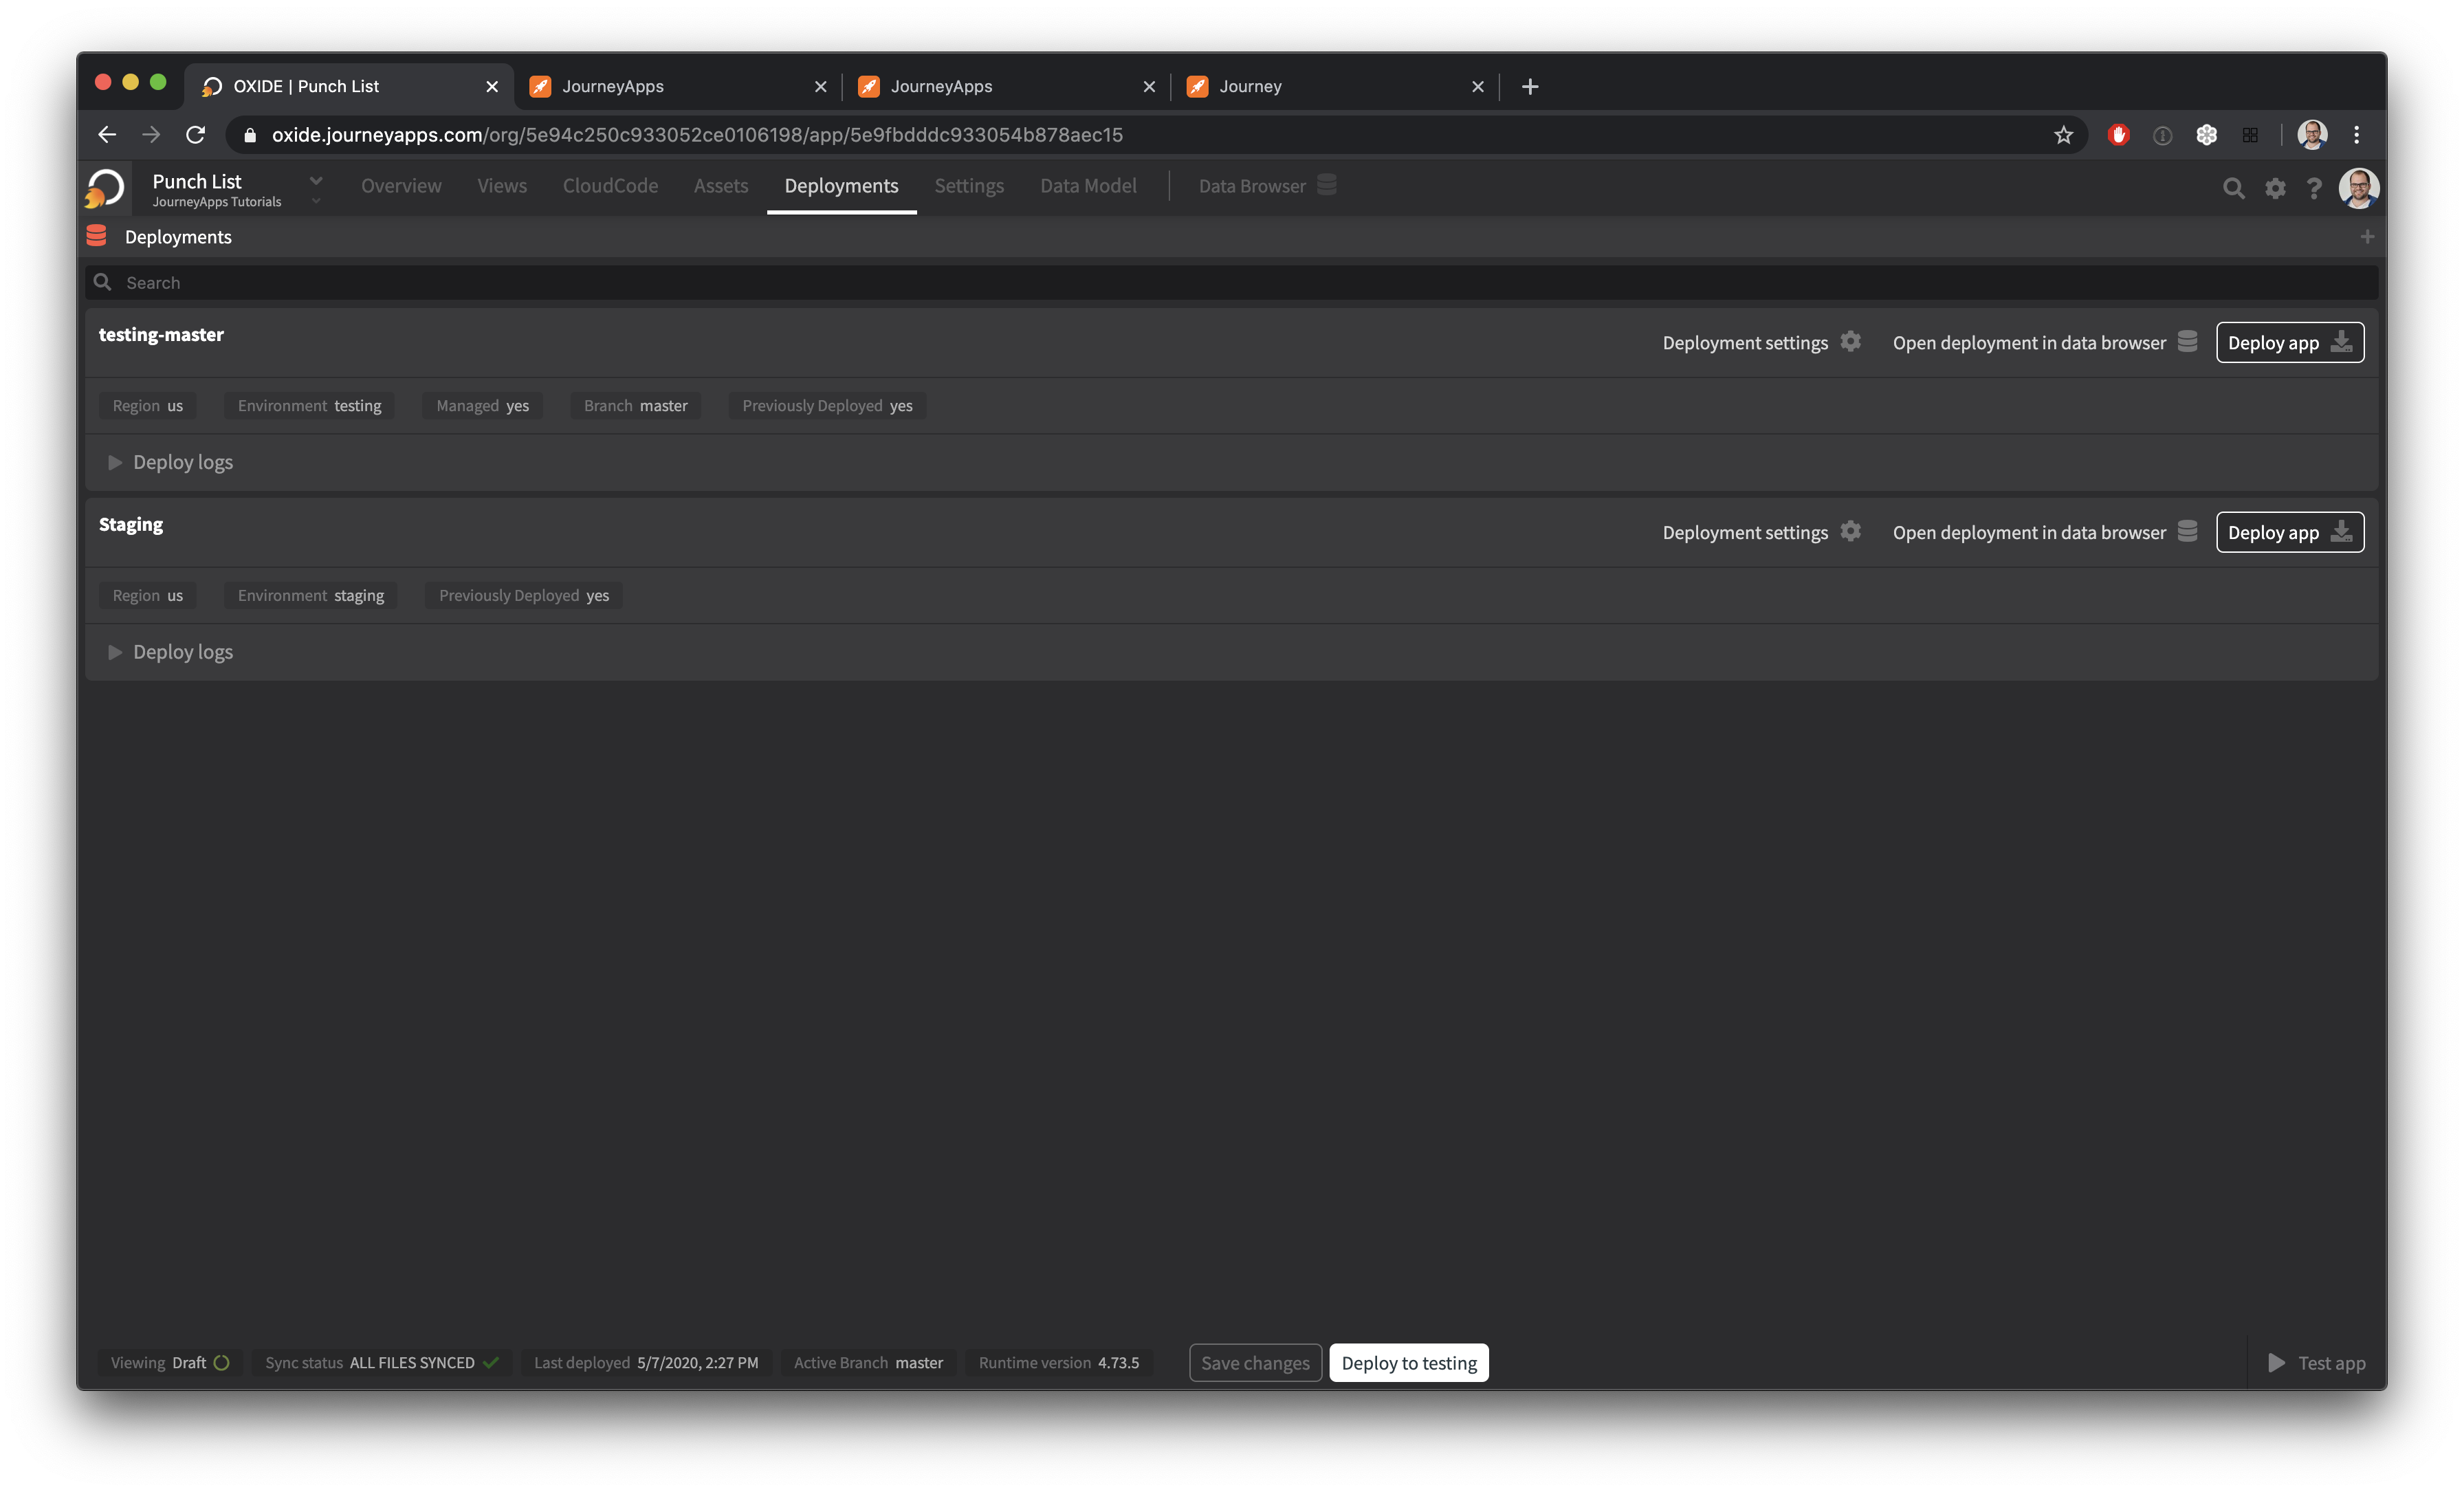The image size is (2464, 1492).
Task: Click the Test app play button
Action: pyautogui.click(x=2316, y=1363)
